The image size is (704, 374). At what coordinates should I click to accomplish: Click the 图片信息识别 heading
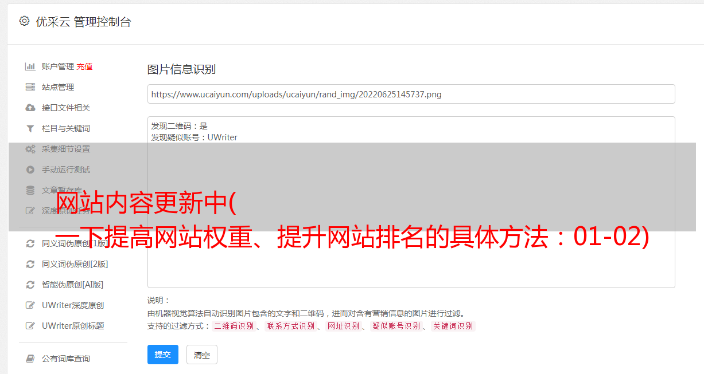(181, 69)
